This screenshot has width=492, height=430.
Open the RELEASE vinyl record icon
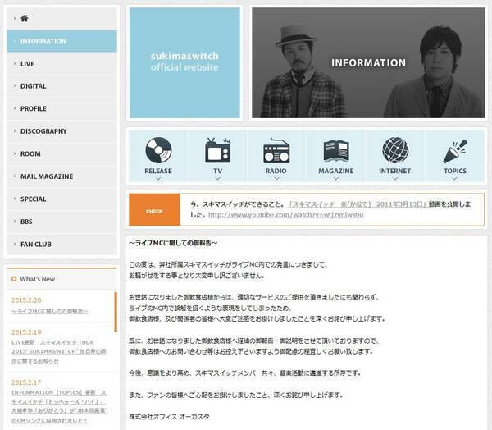coord(157,152)
